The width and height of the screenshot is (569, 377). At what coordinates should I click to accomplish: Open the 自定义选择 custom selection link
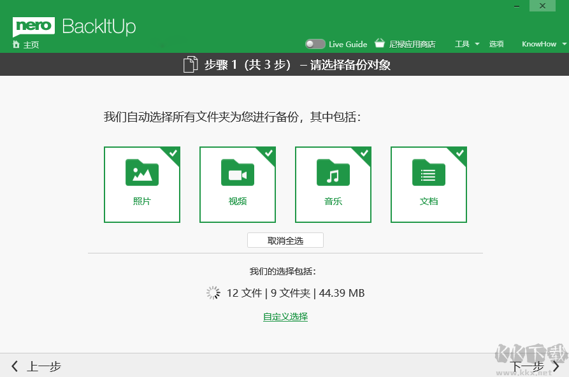coord(285,316)
